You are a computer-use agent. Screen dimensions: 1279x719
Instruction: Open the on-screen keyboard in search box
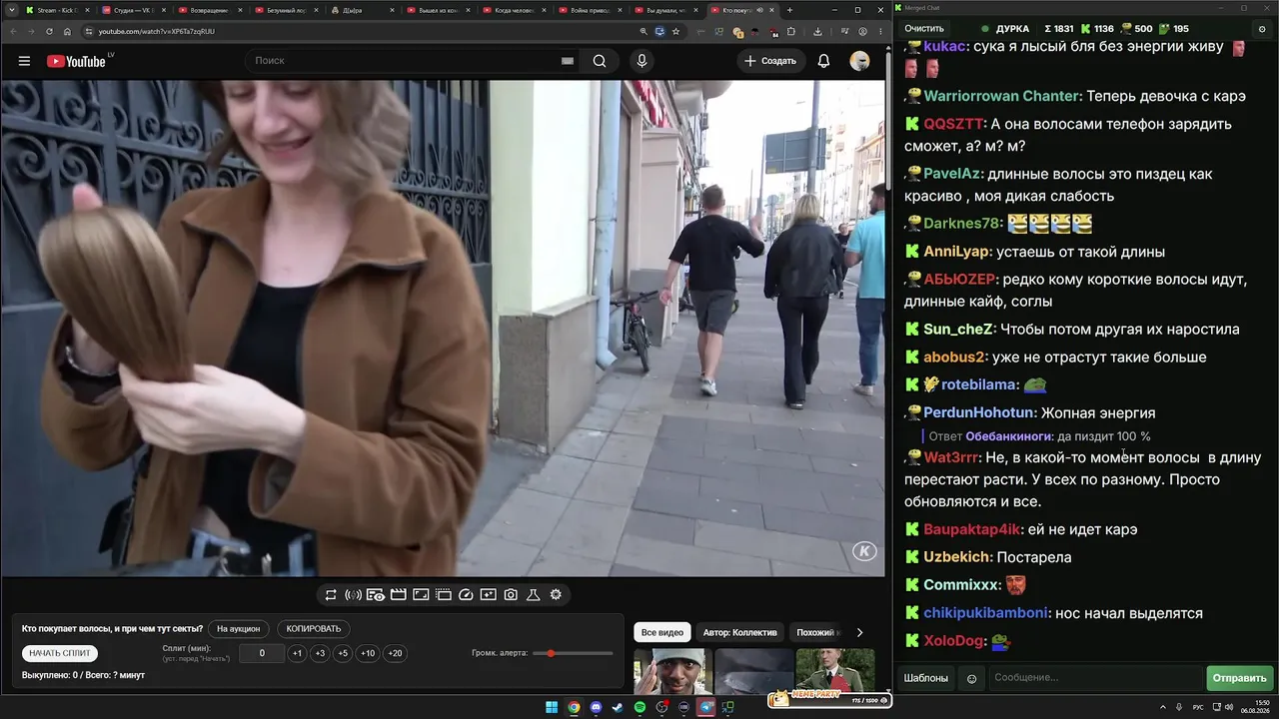click(x=568, y=61)
